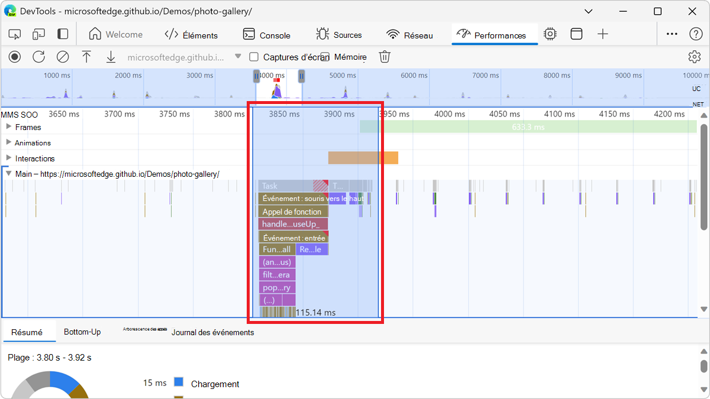Clear the recording with the circle-slash icon
The width and height of the screenshot is (710, 399).
pyautogui.click(x=63, y=57)
